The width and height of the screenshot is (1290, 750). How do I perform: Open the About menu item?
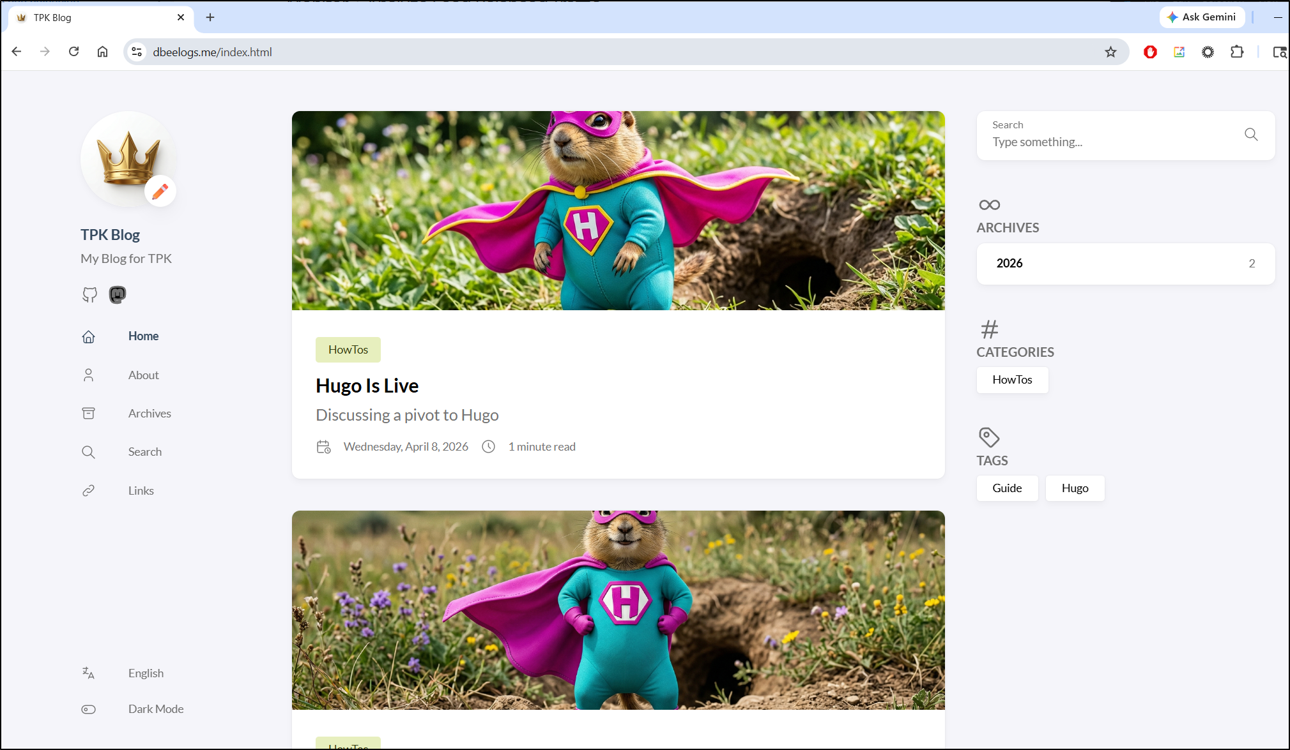[x=143, y=375]
